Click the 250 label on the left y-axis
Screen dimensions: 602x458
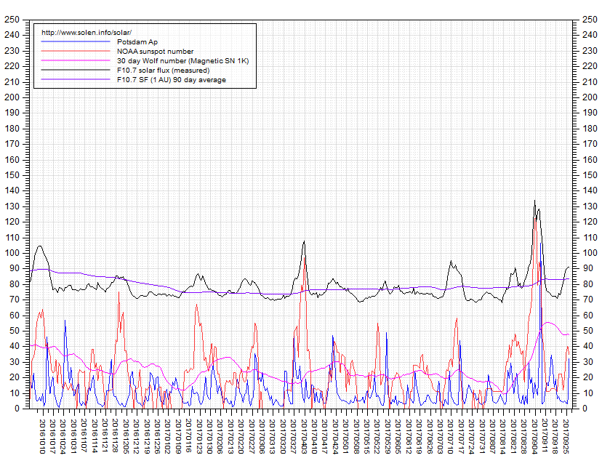coord(12,20)
